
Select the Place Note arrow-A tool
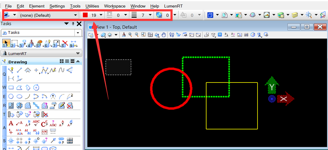coord(19,123)
